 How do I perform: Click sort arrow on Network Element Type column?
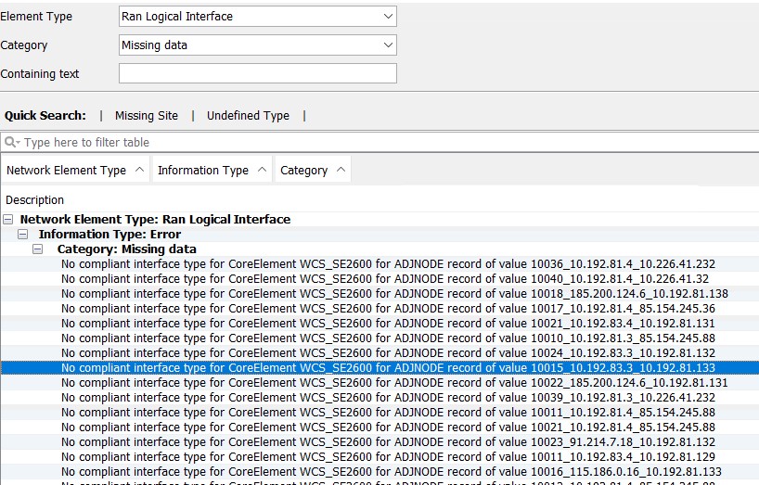click(138, 171)
